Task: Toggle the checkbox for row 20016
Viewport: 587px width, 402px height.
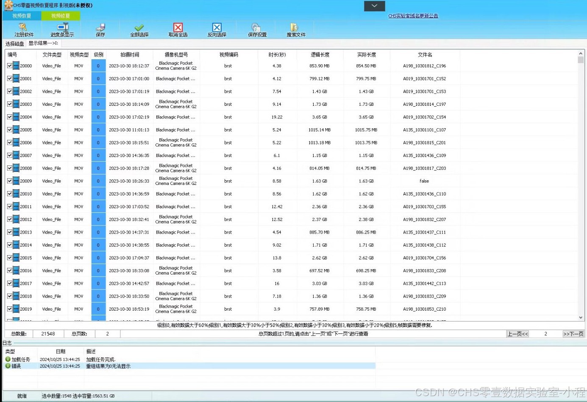Action: click(x=10, y=271)
